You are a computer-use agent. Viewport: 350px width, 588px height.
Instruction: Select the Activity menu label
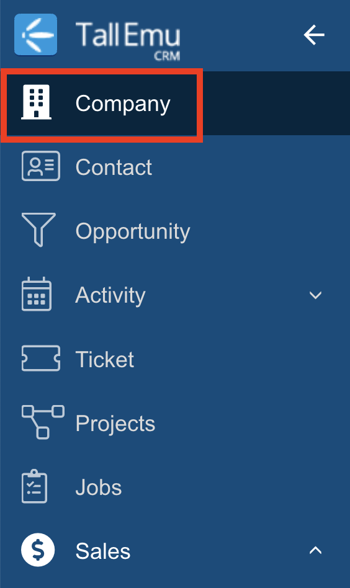coord(110,295)
